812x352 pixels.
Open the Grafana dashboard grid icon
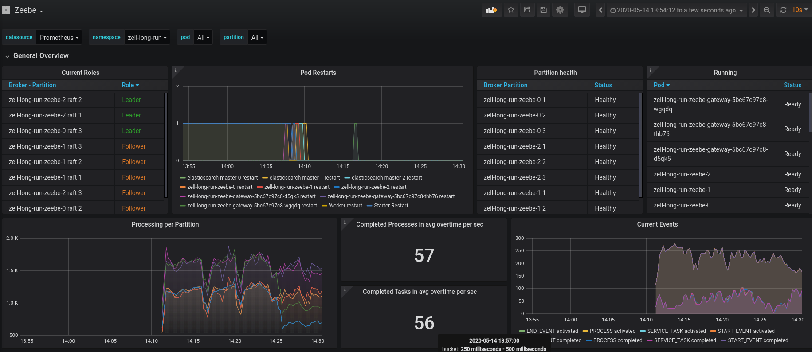click(x=6, y=10)
